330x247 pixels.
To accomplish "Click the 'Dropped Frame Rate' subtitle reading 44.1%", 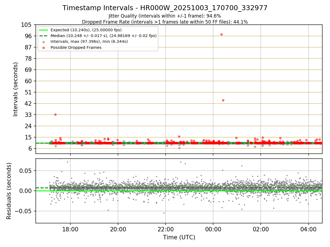I will tap(165, 22).
